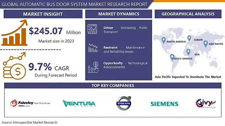
Task: Click the North America map pin
Action: 163,40
